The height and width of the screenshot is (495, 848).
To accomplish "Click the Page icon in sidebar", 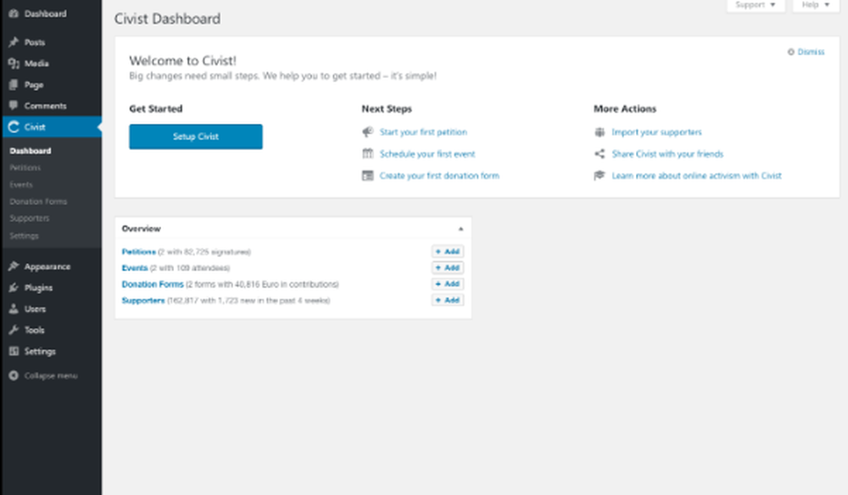I will coord(14,85).
